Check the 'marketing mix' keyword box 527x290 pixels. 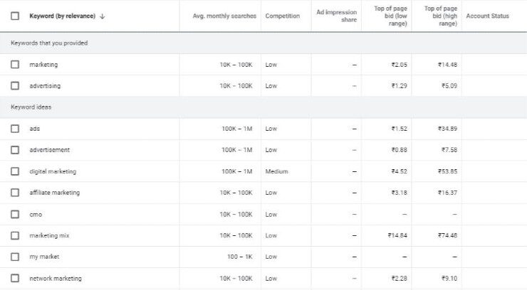tap(15, 235)
